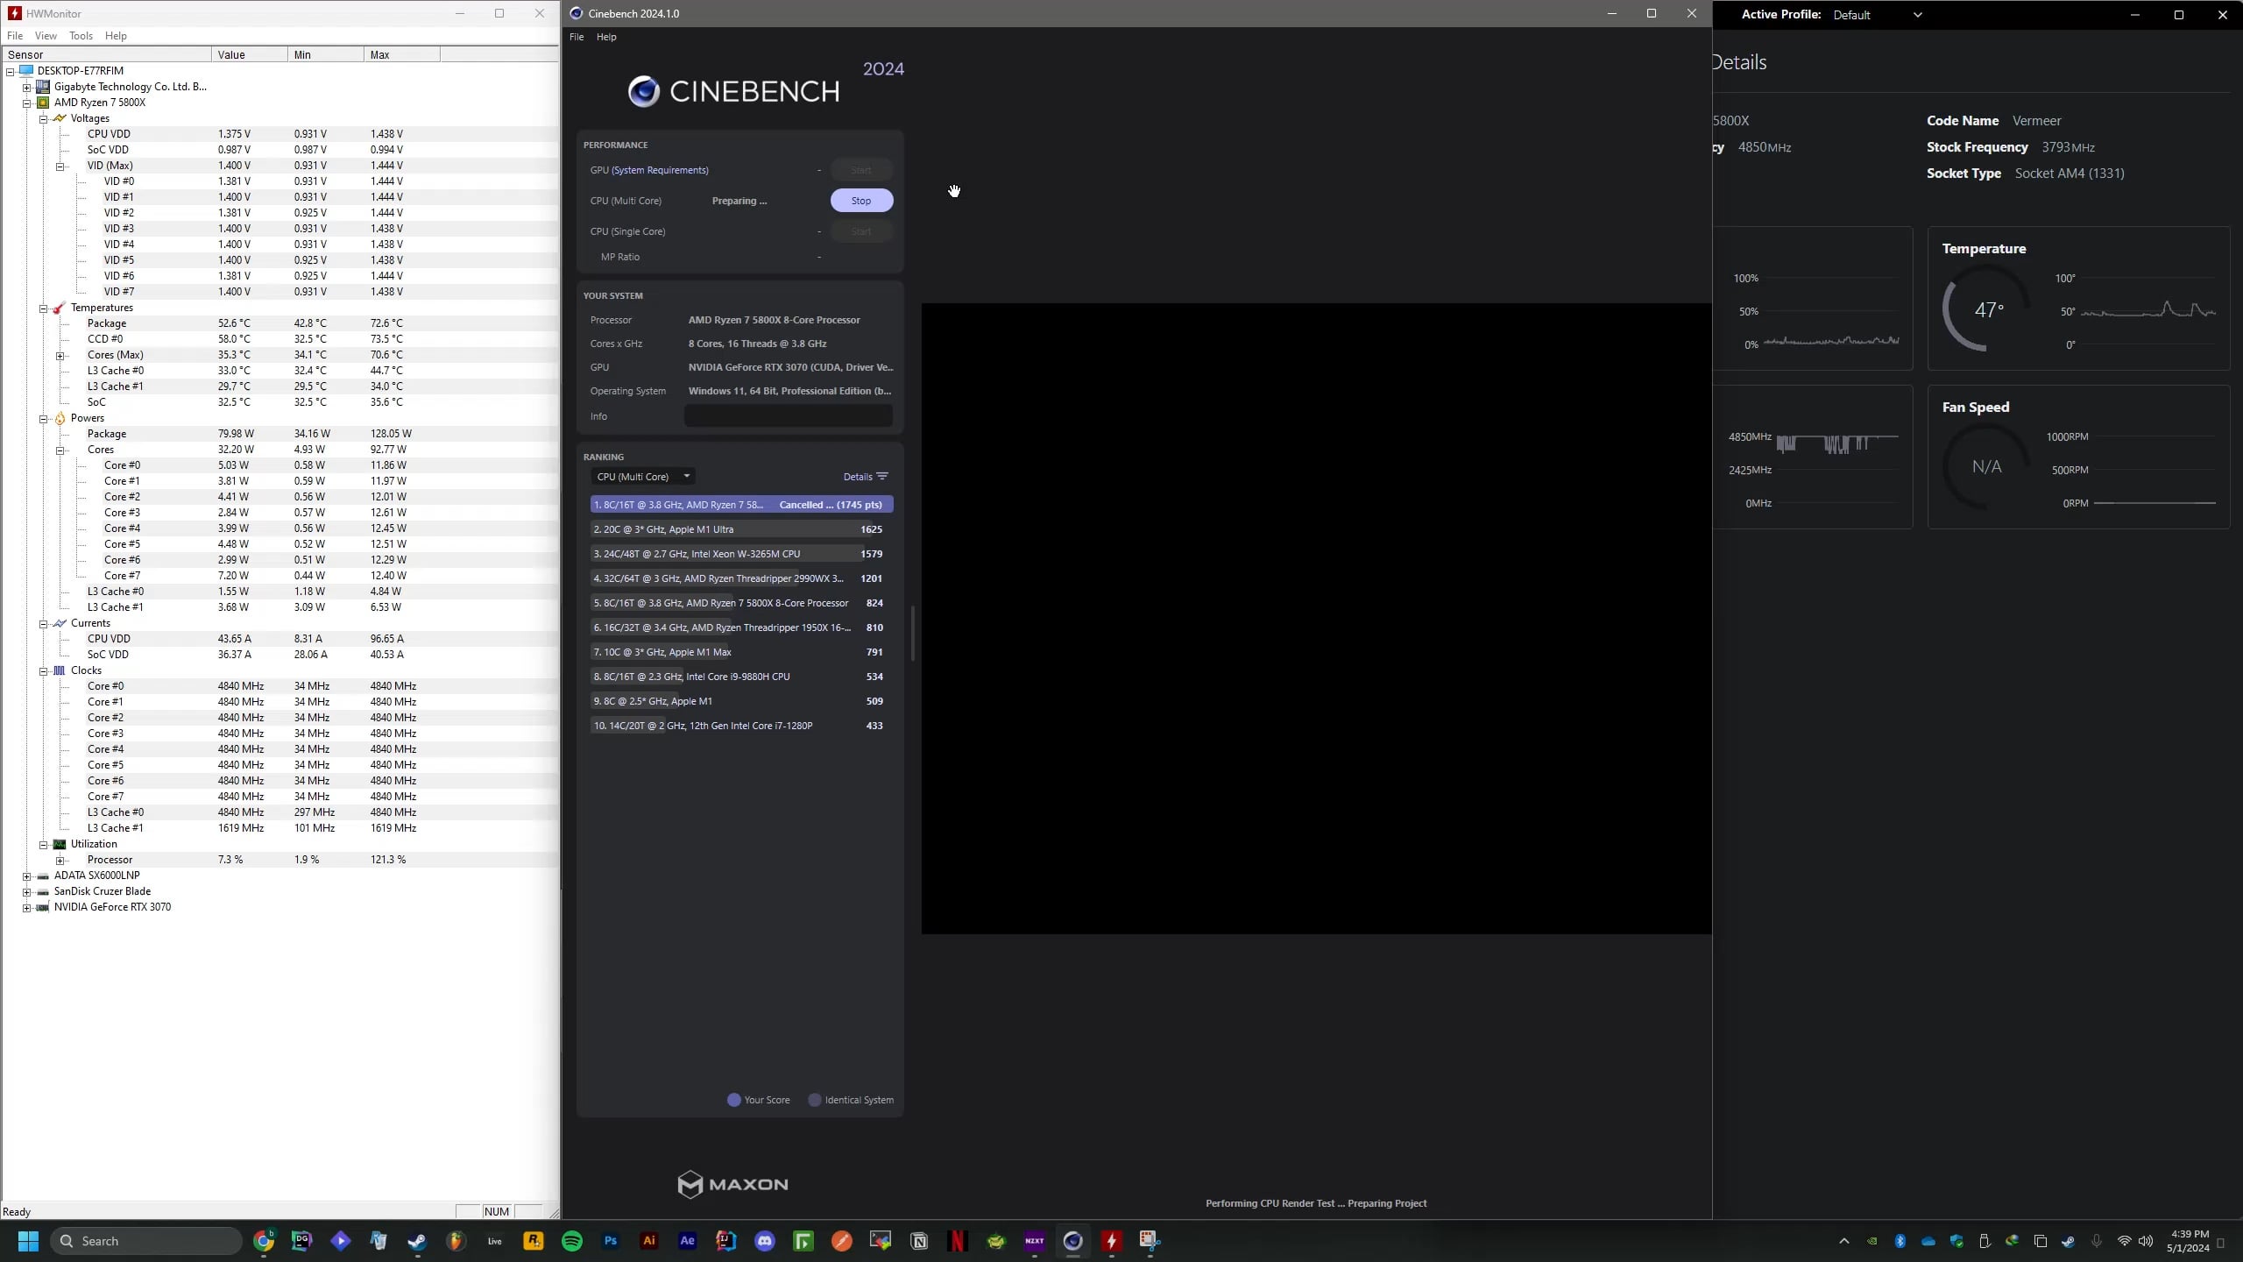Click the taskbar Search box
2243x1262 pixels.
(146, 1241)
